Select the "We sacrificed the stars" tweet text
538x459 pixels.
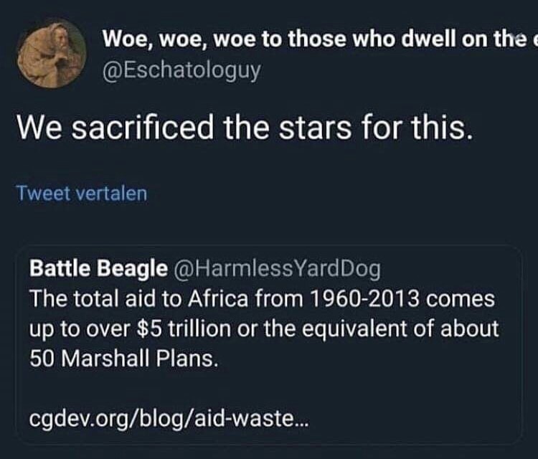click(x=244, y=128)
